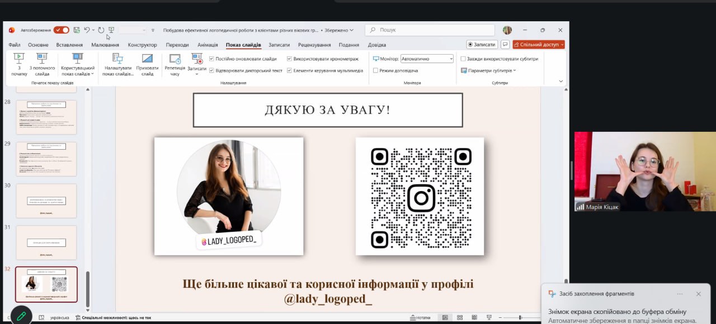Screen dimensions: 716x324
Task: Start slideshow from beginning (З початку)
Action: pos(19,64)
